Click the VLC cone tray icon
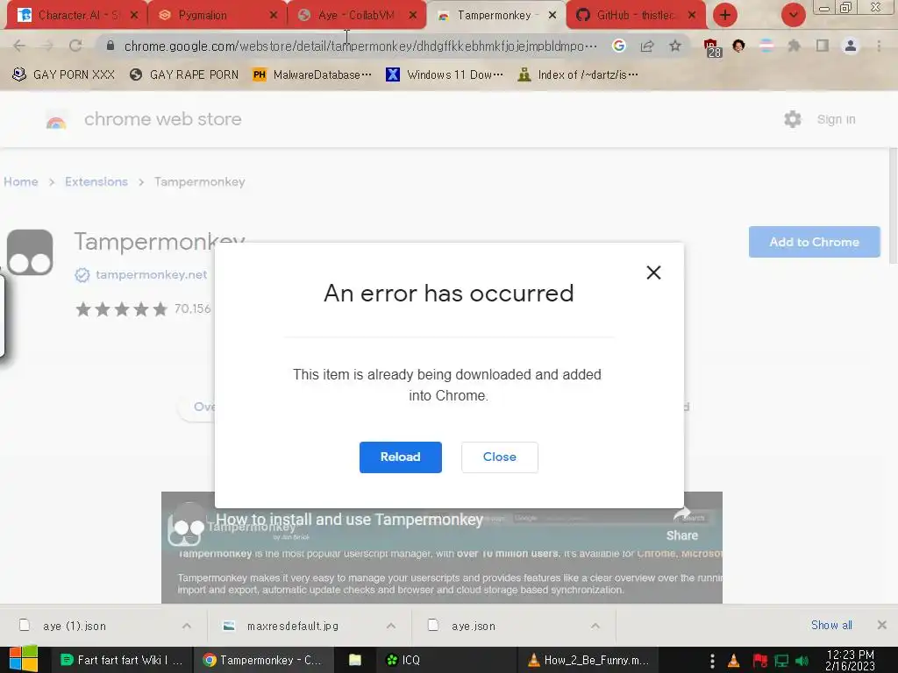The height and width of the screenshot is (673, 898). (x=734, y=661)
